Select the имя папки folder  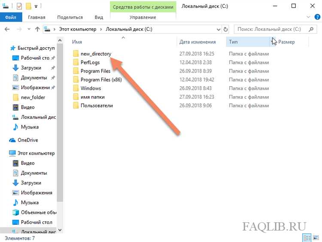tap(93, 97)
